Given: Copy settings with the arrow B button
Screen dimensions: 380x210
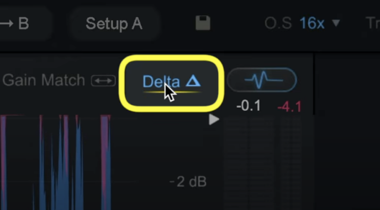Looking at the screenshot, I should pos(19,23).
